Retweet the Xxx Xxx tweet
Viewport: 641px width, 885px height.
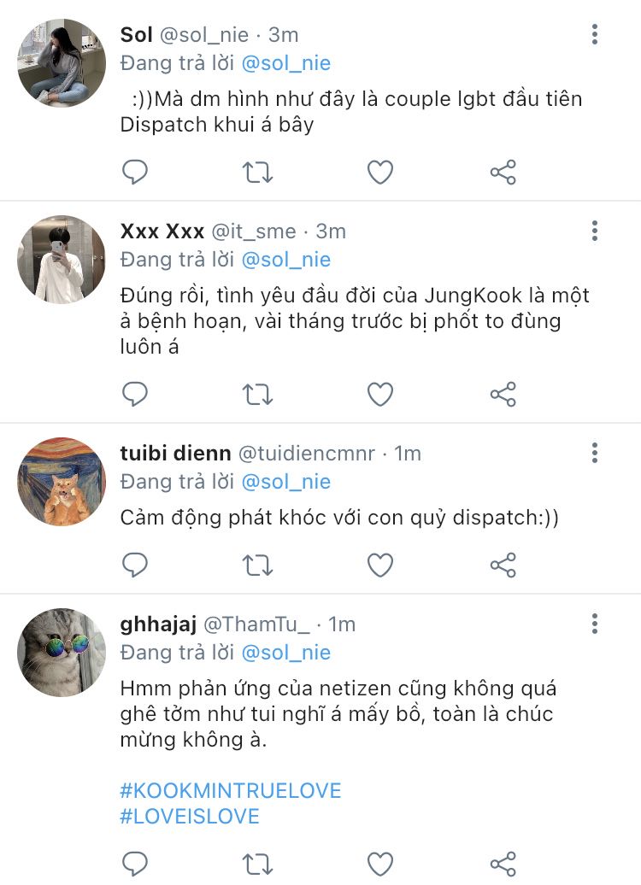[x=257, y=394]
